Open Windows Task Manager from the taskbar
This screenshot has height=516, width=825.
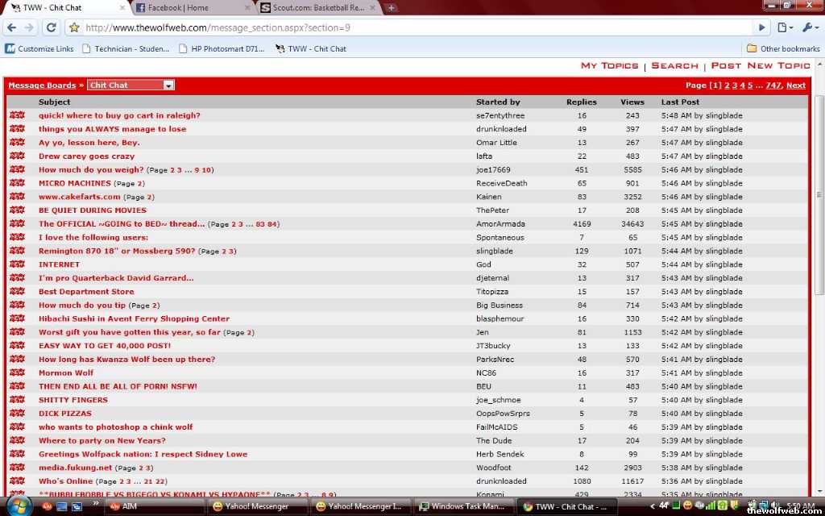[462, 506]
